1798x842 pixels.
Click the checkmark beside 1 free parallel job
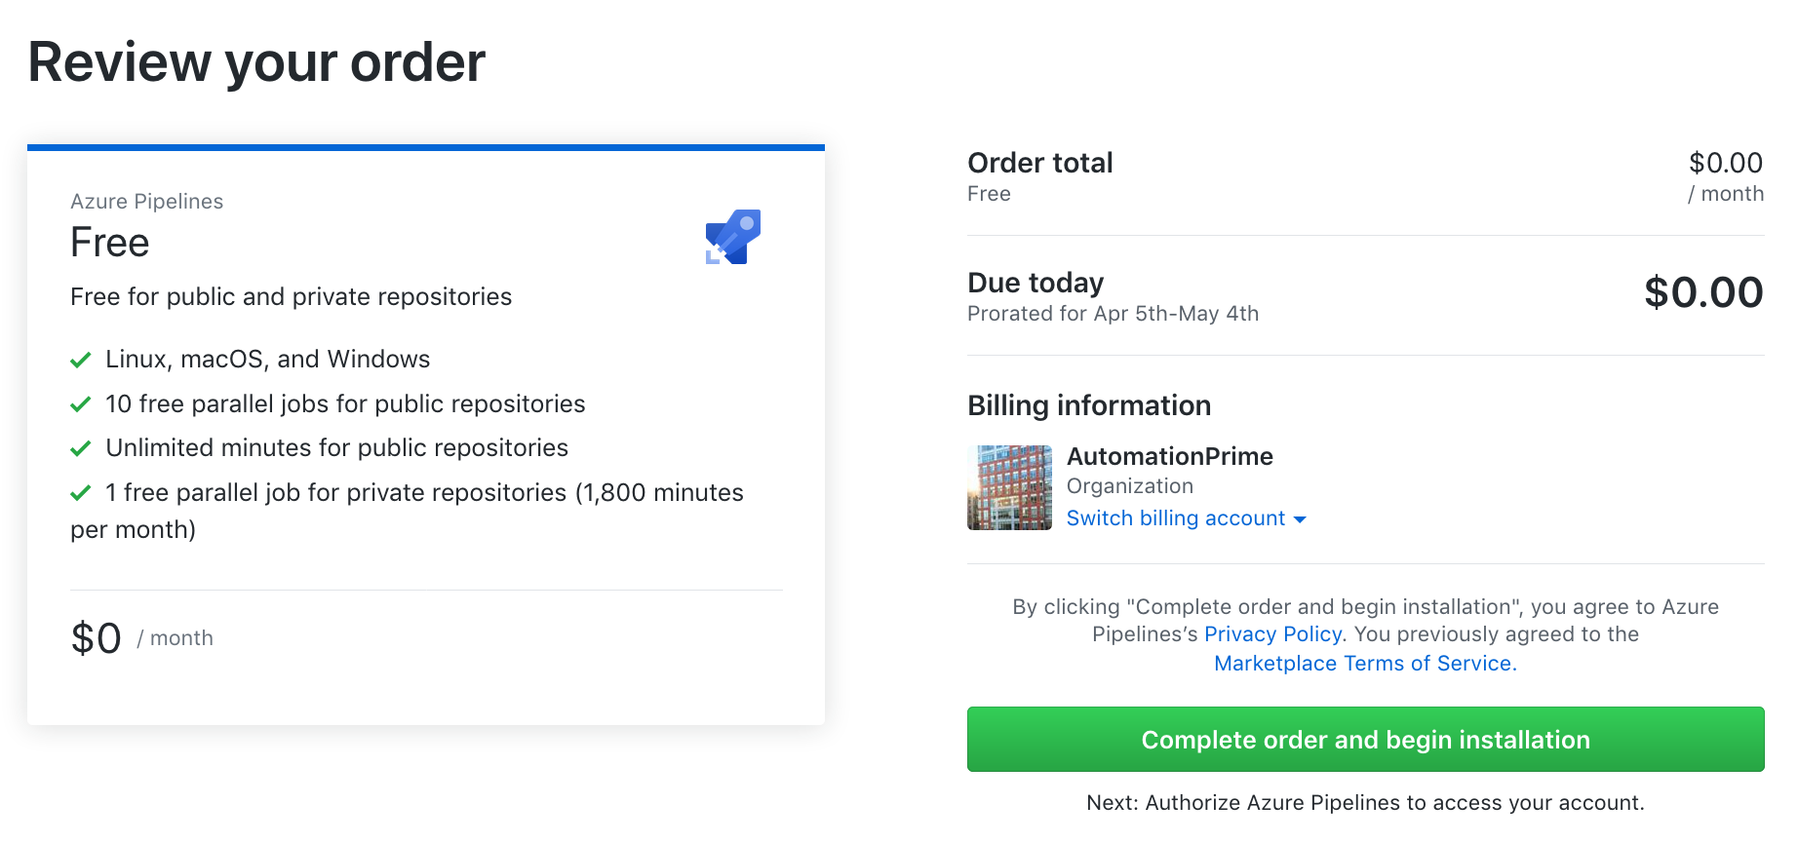(x=81, y=493)
